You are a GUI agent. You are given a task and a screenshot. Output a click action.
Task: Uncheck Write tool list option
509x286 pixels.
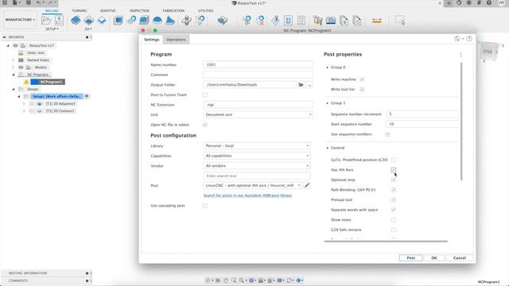(x=362, y=89)
